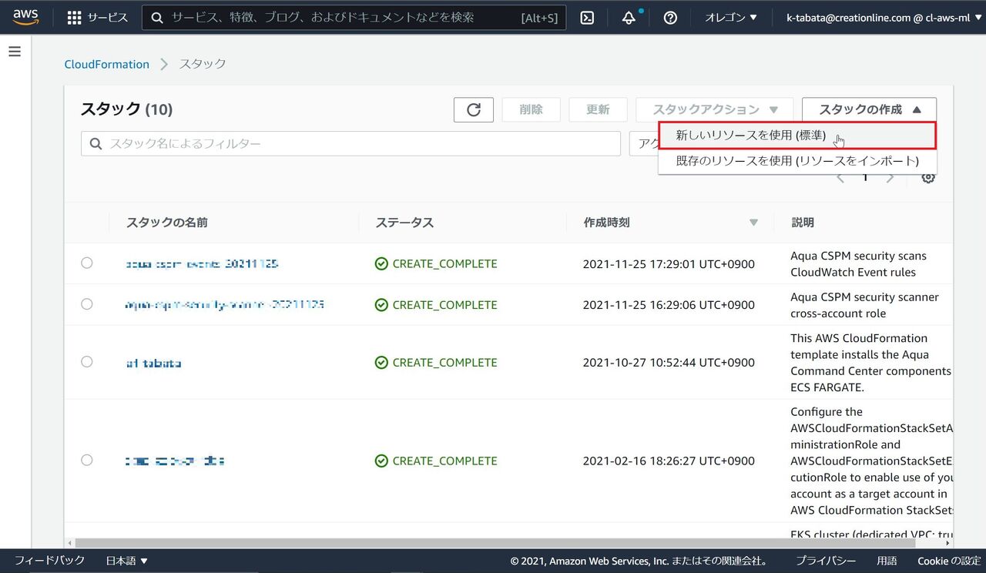Click the 説明 column header
The width and height of the screenshot is (986, 573).
pyautogui.click(x=803, y=223)
